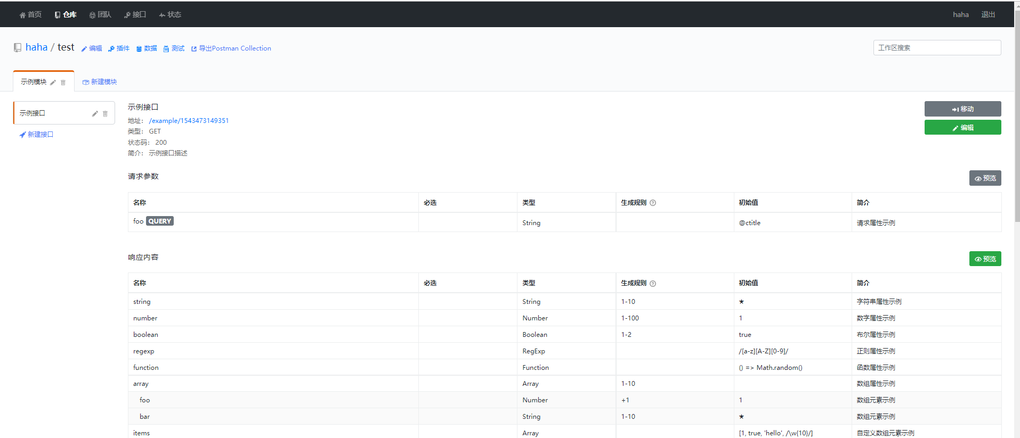Image resolution: width=1020 pixels, height=438 pixels.
Task: Click the trash icon on 示例模块 tab
Action: coord(63,82)
